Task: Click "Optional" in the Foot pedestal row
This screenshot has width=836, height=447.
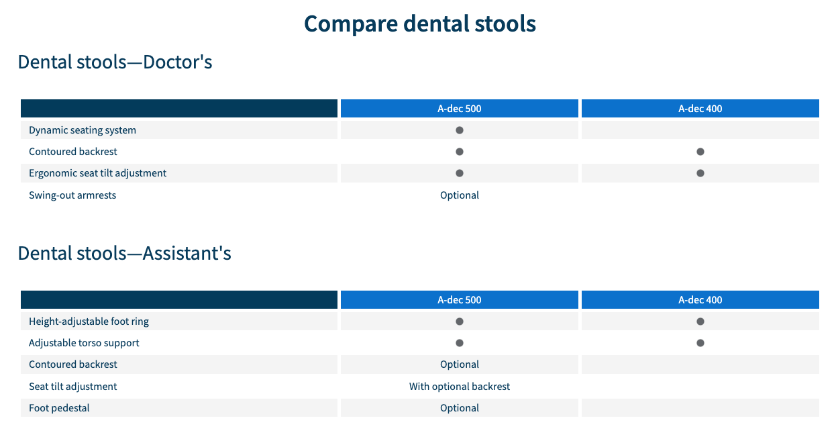Action: (x=460, y=408)
